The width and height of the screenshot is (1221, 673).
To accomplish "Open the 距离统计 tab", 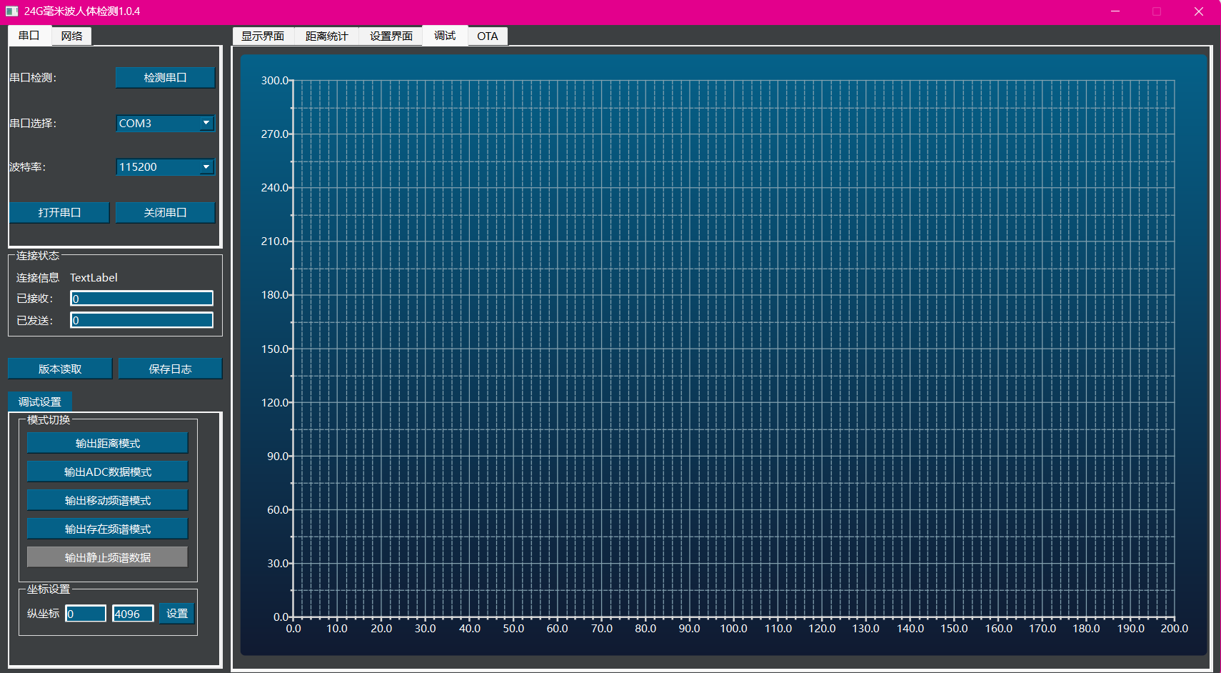I will 327,36.
